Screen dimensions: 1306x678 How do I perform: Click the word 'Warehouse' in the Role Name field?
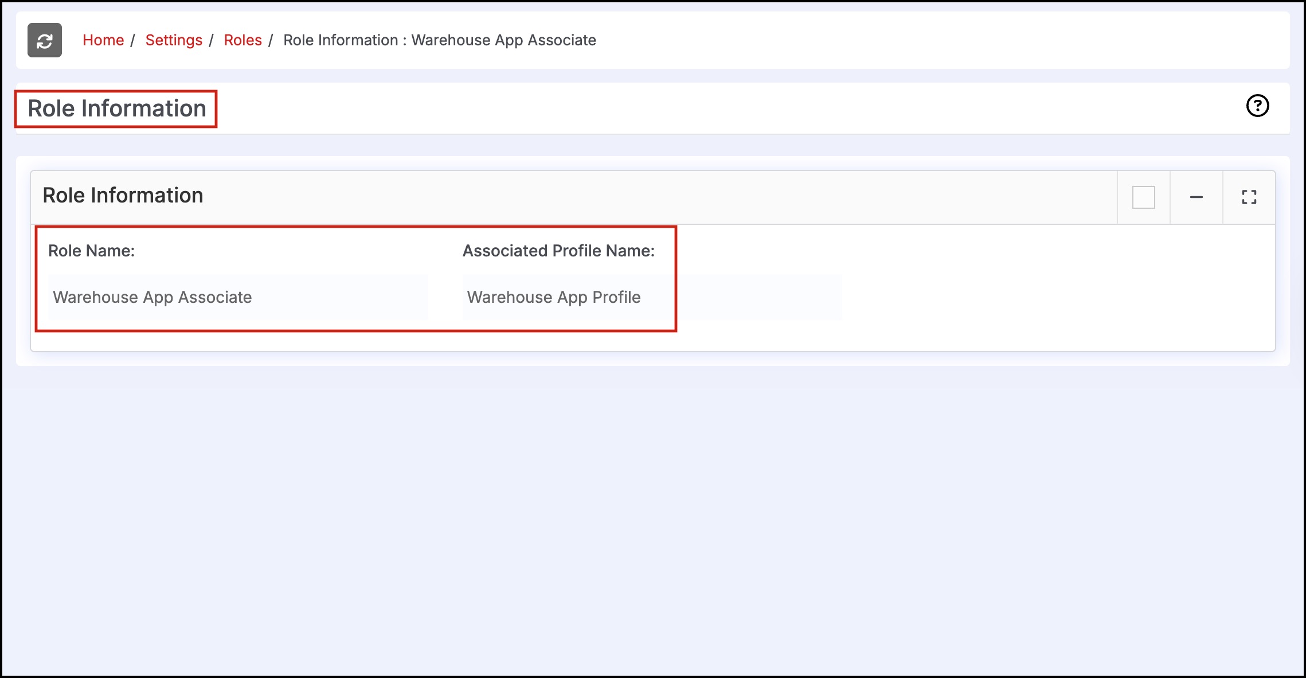tap(95, 297)
